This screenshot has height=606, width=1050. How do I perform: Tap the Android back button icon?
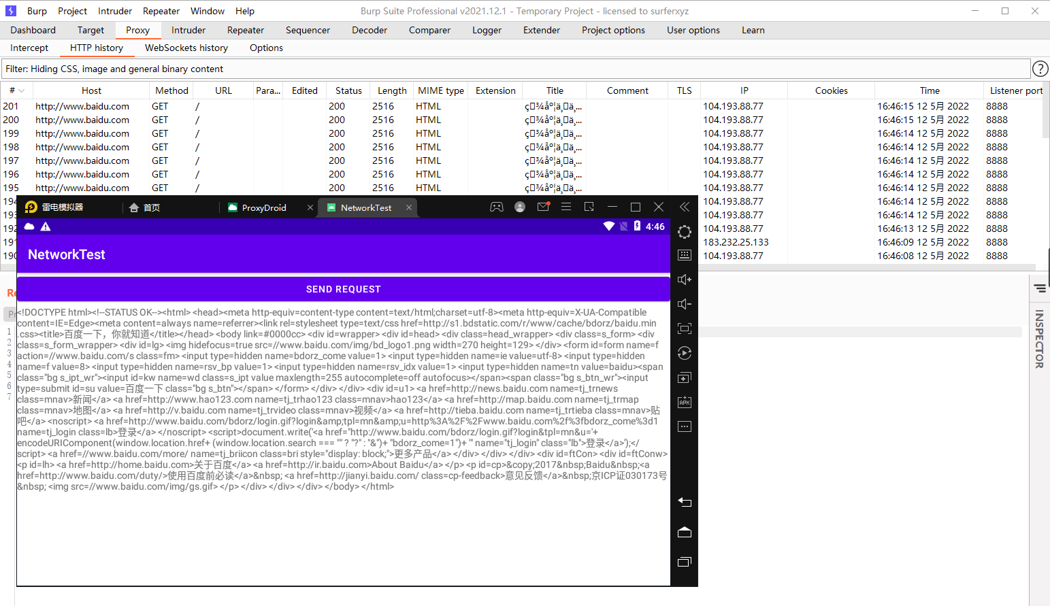coord(685,503)
